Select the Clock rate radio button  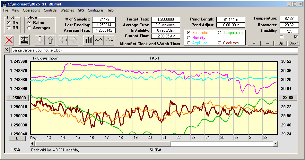coord(220,43)
